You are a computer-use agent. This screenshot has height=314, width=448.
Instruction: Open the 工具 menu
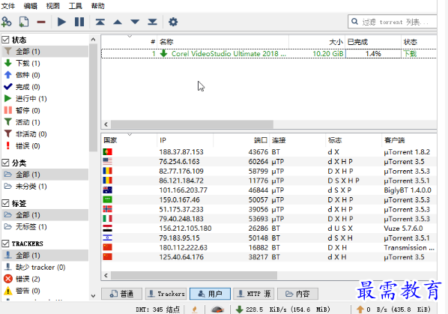(75, 6)
